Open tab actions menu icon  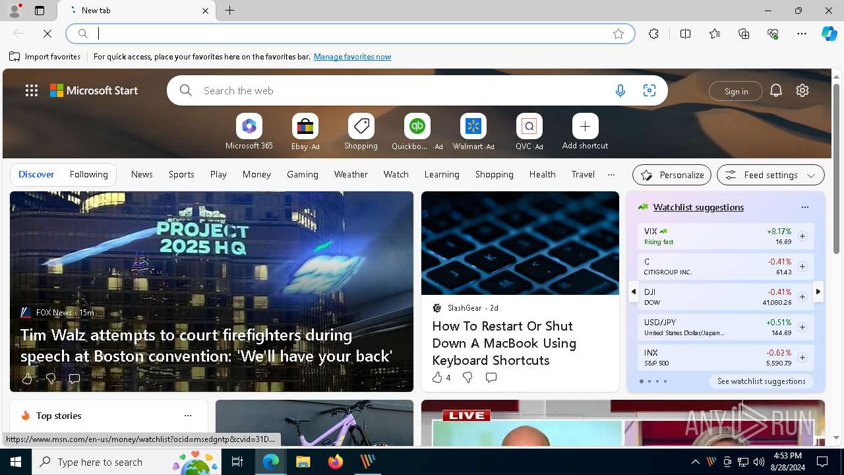point(40,11)
